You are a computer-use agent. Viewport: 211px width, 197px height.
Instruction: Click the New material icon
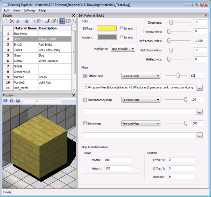coord(5,21)
